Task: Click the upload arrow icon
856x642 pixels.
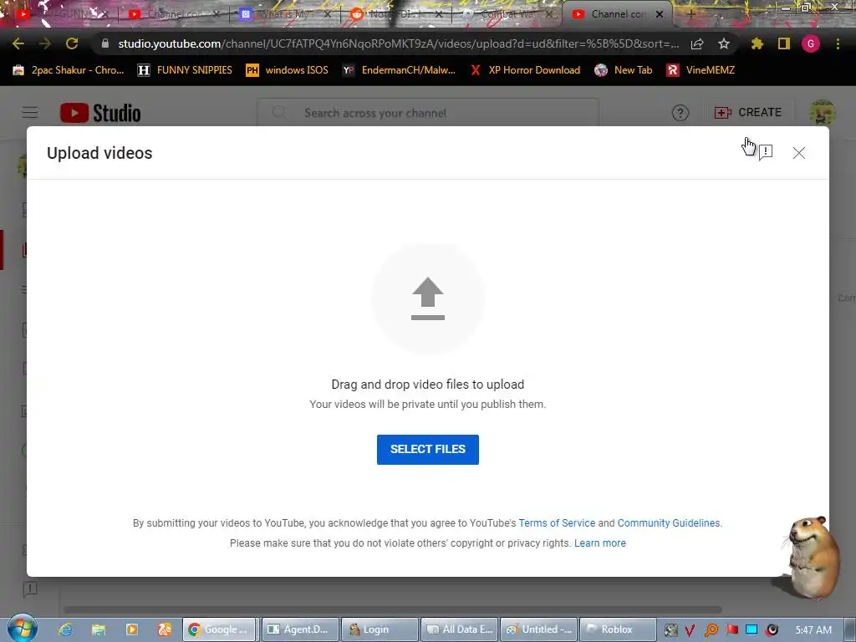Action: [428, 298]
